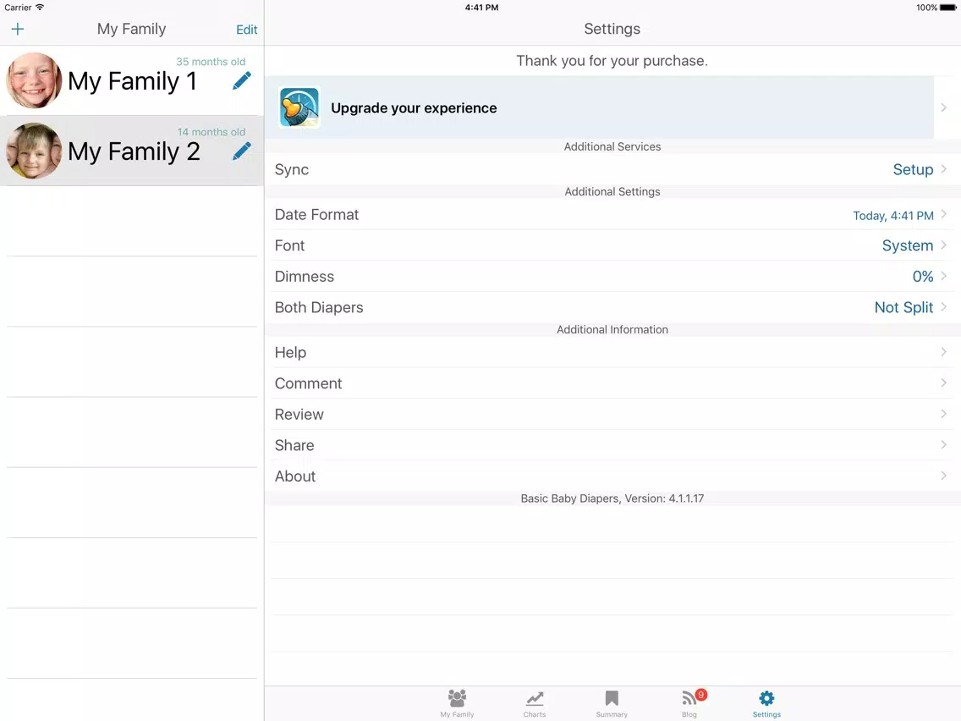The width and height of the screenshot is (961, 721).
Task: Select the 'My Family 2' name text
Action: pyautogui.click(x=134, y=152)
